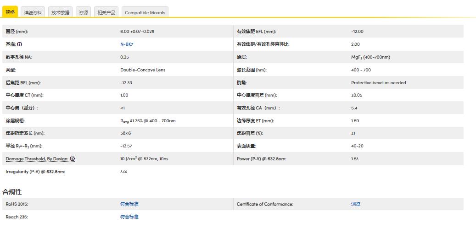Click the info icon next to 基底
The image size is (476, 228).
(x=20, y=44)
